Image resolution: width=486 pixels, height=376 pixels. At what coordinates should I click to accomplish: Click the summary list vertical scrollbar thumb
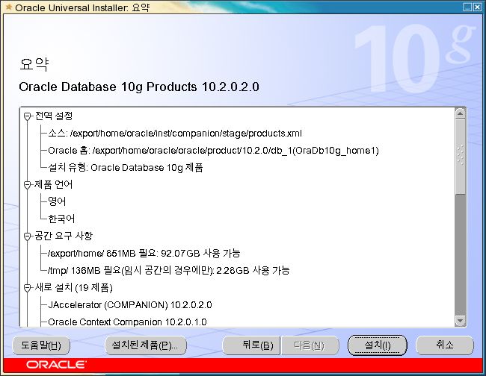pyautogui.click(x=461, y=157)
